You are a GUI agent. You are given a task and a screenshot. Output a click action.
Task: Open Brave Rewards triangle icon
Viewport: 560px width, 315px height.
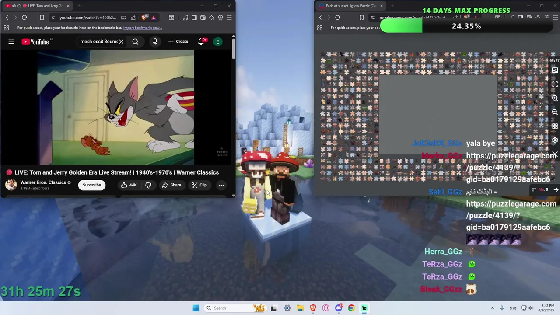click(x=153, y=17)
